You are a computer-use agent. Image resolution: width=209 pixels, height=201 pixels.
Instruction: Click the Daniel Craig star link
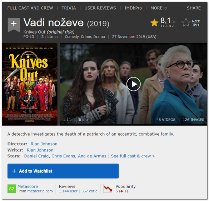coord(36,156)
